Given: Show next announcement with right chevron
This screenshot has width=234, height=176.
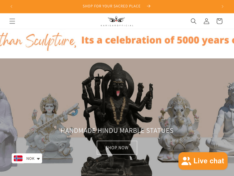Looking at the screenshot, I should pos(222,7).
